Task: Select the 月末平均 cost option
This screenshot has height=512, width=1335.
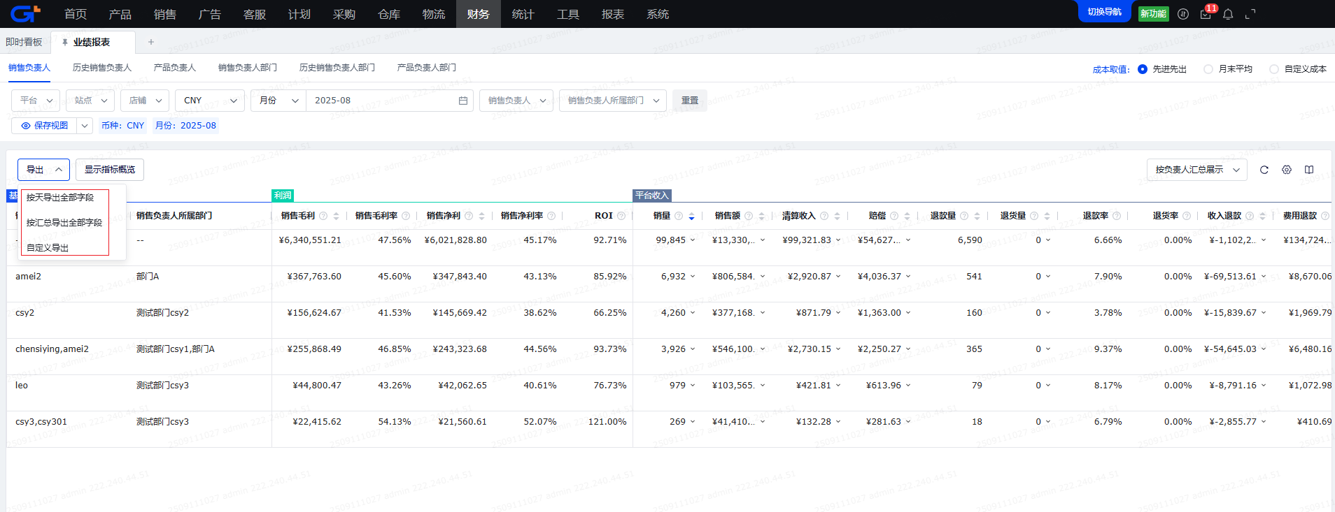Action: pos(1208,69)
